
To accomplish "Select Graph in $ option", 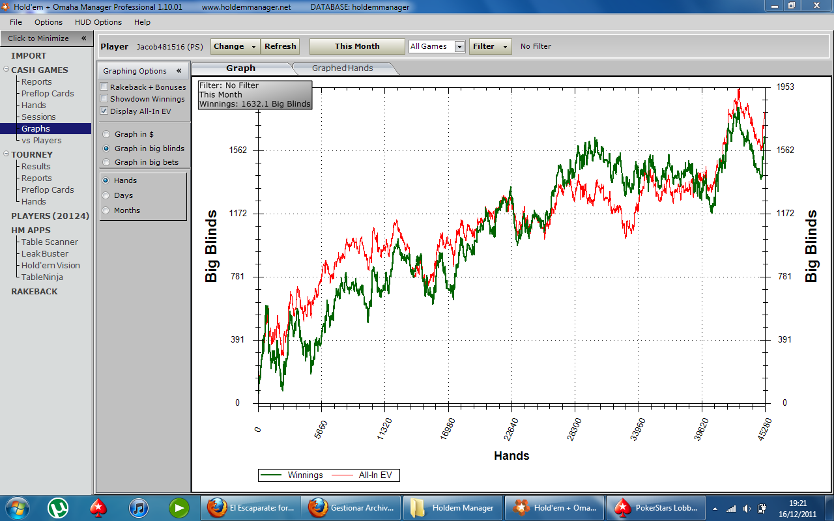I will 106,134.
